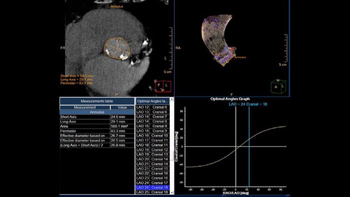The image size is (350, 197).
Task: Click the blue vertical angle marker line on graph
Action: [249, 146]
